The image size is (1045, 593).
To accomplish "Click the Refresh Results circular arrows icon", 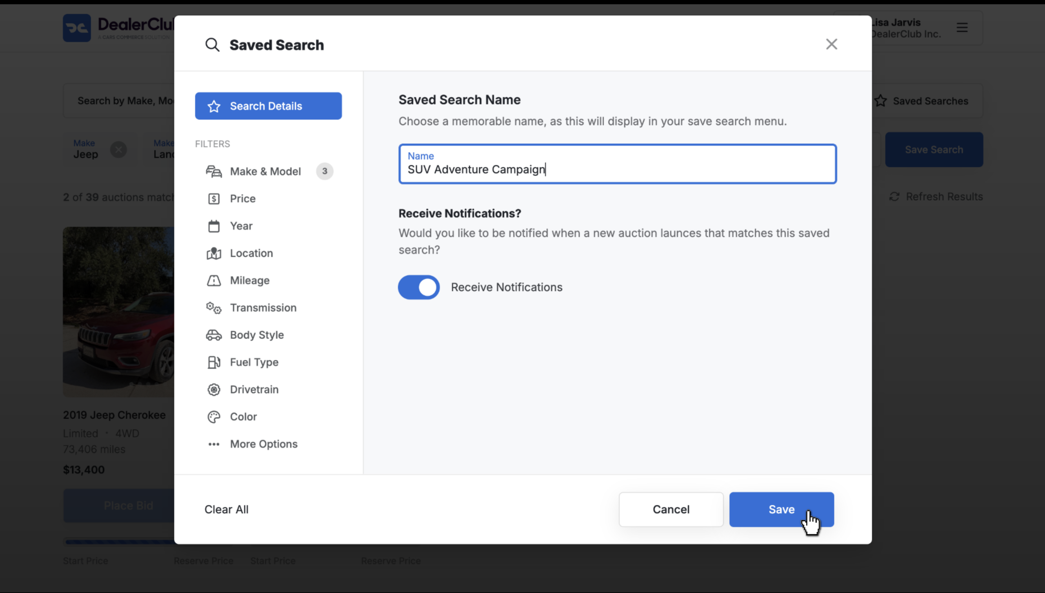I will click(894, 197).
